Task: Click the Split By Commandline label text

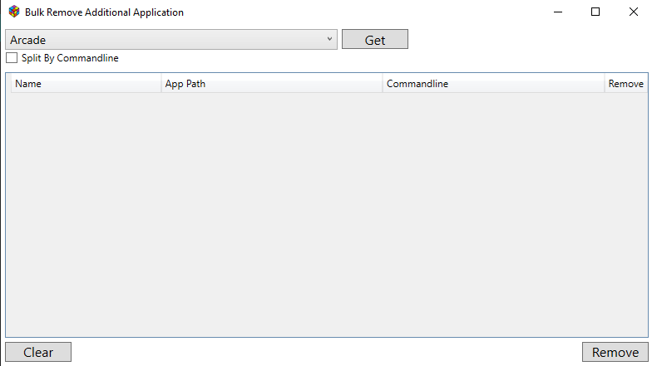Action: pyautogui.click(x=70, y=58)
